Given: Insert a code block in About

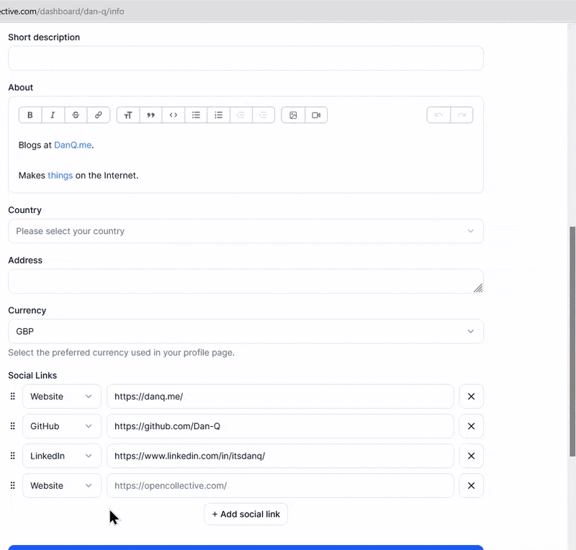Looking at the screenshot, I should 174,115.
